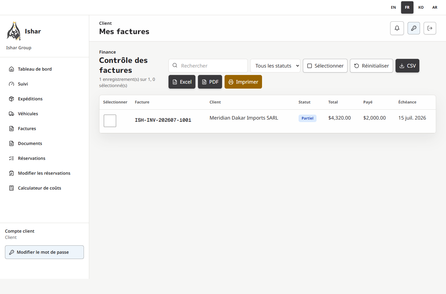This screenshot has height=294, width=446.
Task: Click the Total column header
Action: pyautogui.click(x=333, y=102)
